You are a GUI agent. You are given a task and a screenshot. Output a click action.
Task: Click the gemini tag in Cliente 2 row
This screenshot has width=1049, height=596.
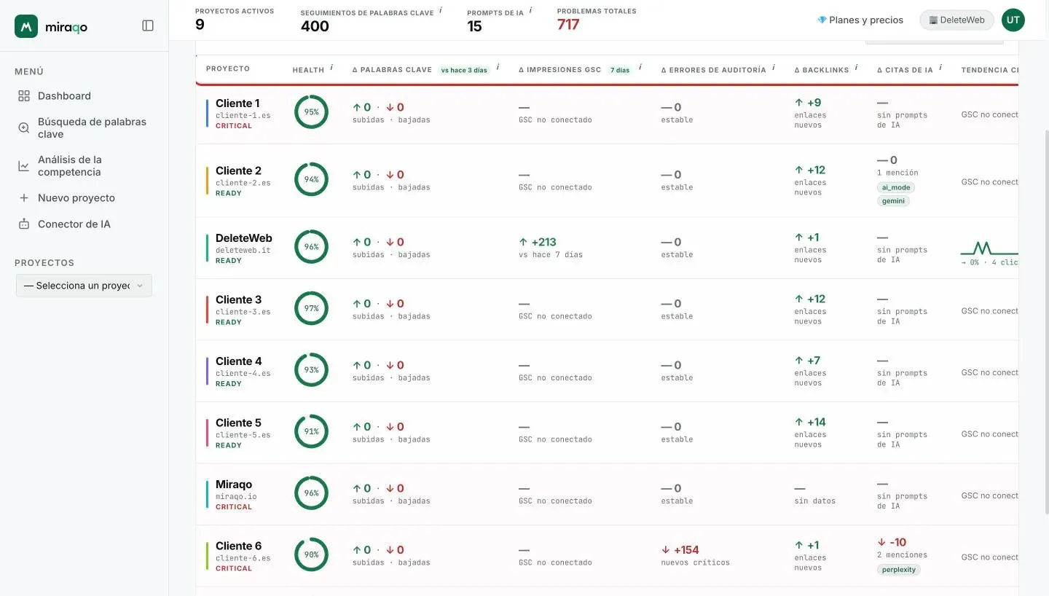pyautogui.click(x=893, y=200)
